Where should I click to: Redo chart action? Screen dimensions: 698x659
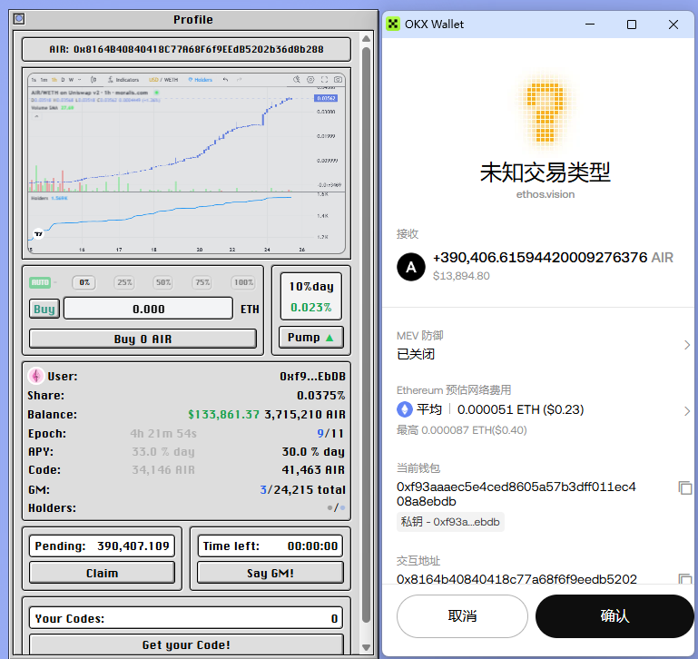239,80
